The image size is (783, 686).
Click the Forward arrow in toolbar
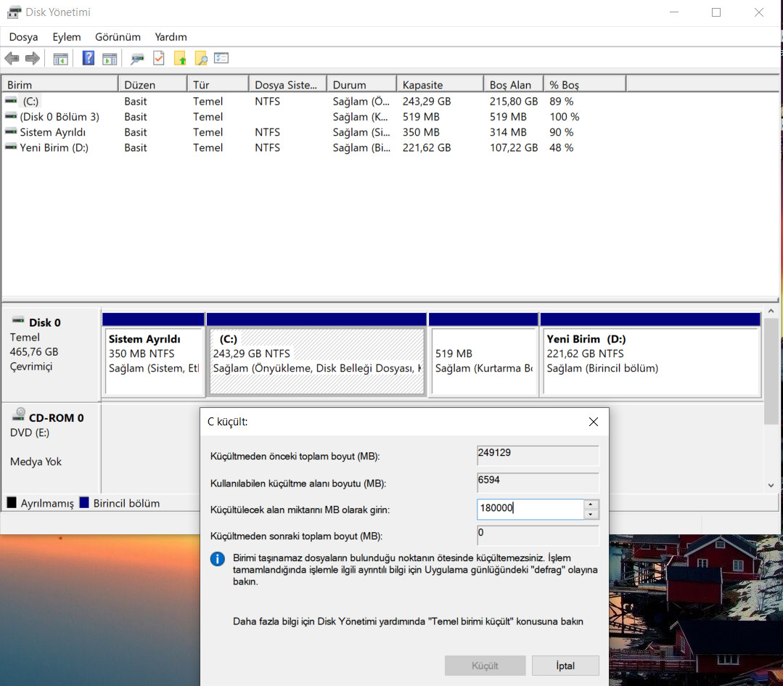pos(32,59)
